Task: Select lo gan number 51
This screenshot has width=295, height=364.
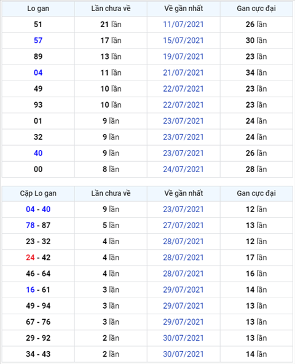Action: (38, 25)
